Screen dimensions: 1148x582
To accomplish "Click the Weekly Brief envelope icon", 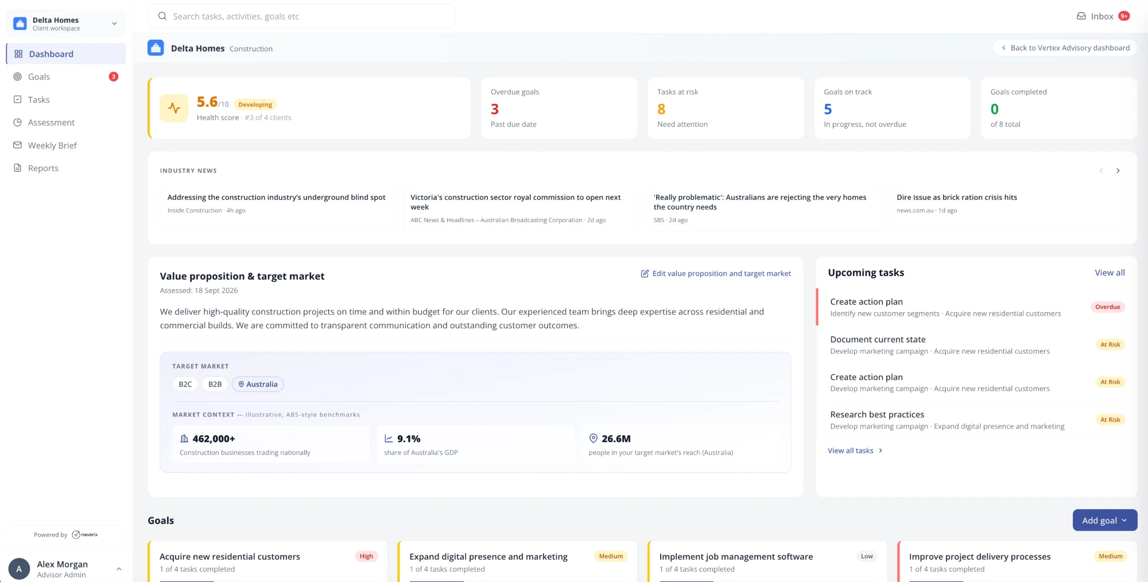I will click(18, 145).
